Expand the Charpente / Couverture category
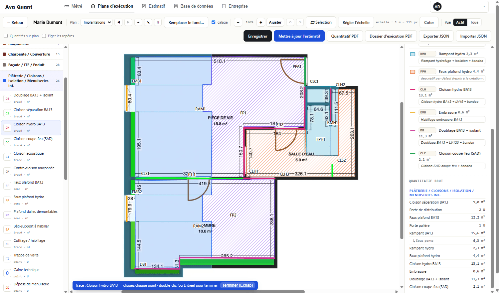 31,54
